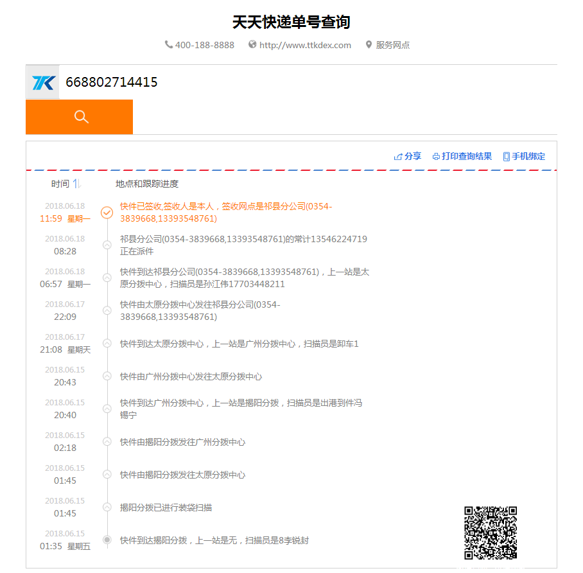Click the 21:08 星期天 timestamp

(65, 349)
